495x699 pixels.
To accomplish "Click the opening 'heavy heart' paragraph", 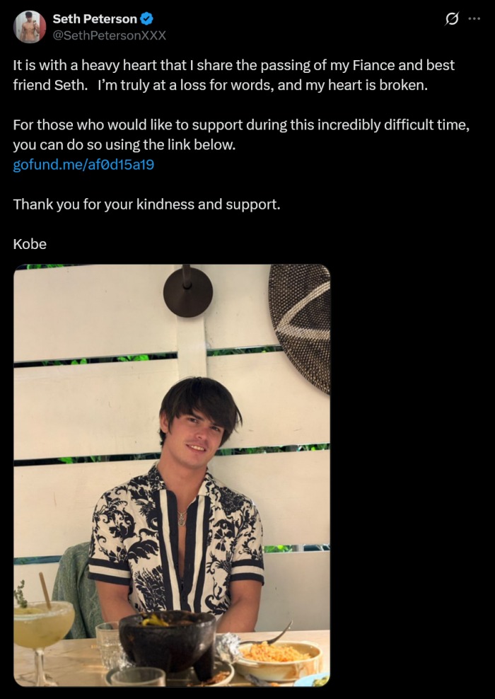I will (x=233, y=75).
